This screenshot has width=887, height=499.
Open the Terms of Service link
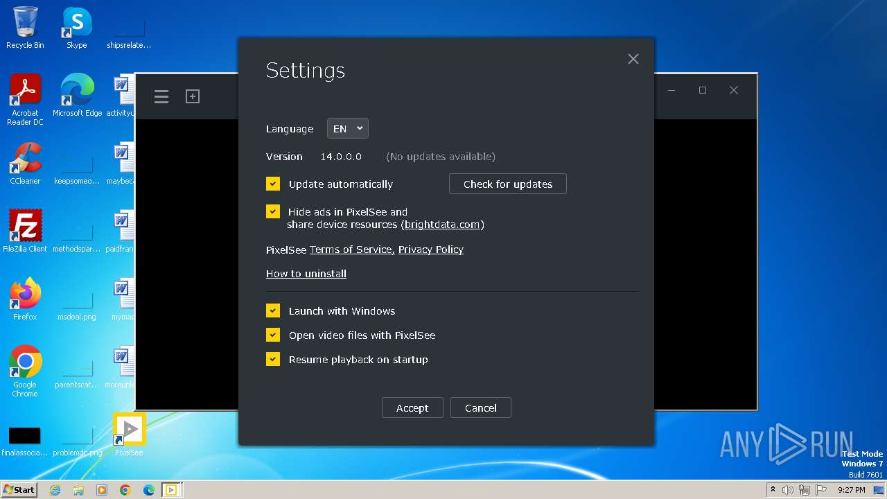(352, 249)
